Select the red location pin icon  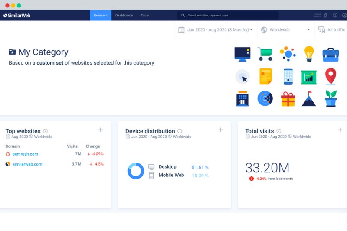tap(331, 76)
